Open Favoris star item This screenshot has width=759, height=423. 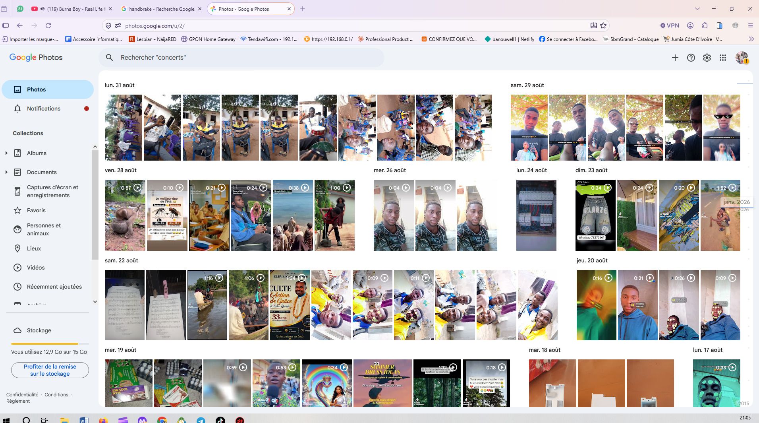click(48, 210)
